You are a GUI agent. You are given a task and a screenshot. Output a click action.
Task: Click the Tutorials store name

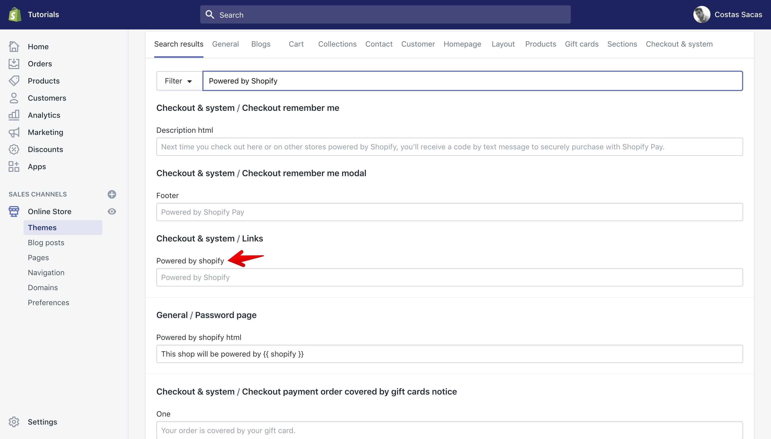pyautogui.click(x=43, y=14)
